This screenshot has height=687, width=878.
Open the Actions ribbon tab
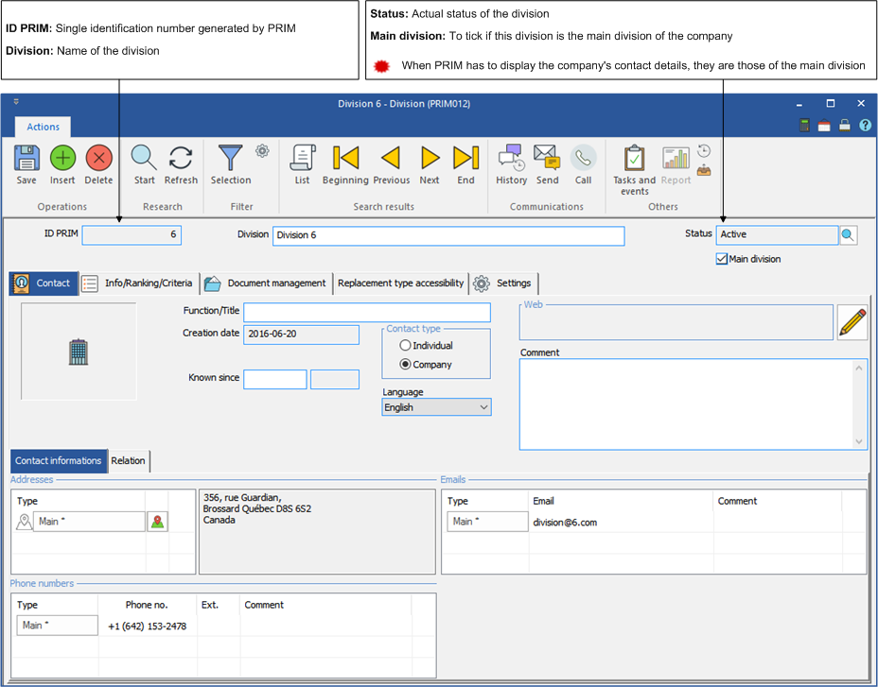(x=43, y=127)
